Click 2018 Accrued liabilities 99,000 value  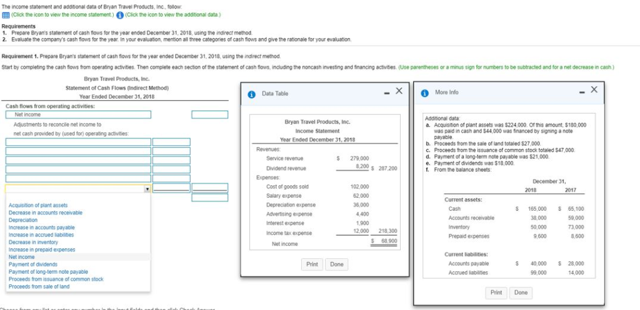point(539,273)
